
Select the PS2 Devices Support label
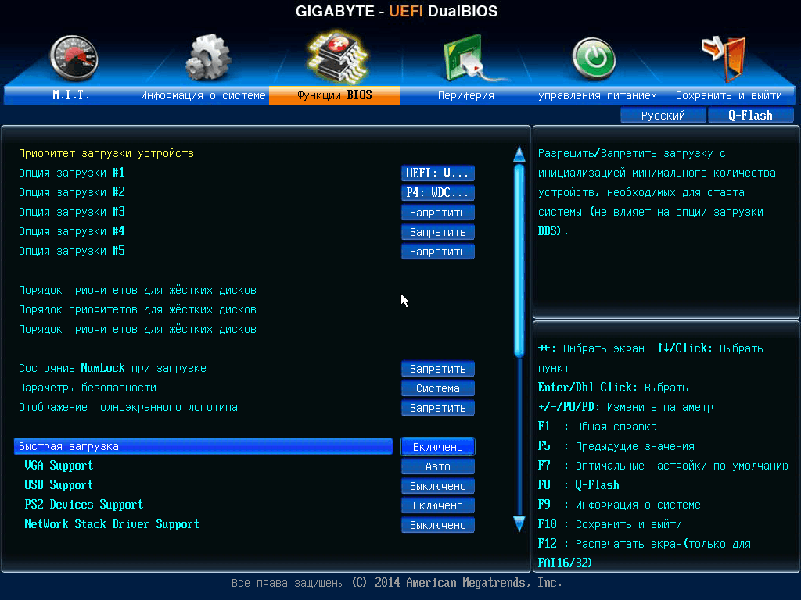(84, 505)
